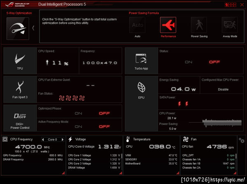Go to next core with right arrow
The height and width of the screenshot is (184, 247).
pos(63,140)
